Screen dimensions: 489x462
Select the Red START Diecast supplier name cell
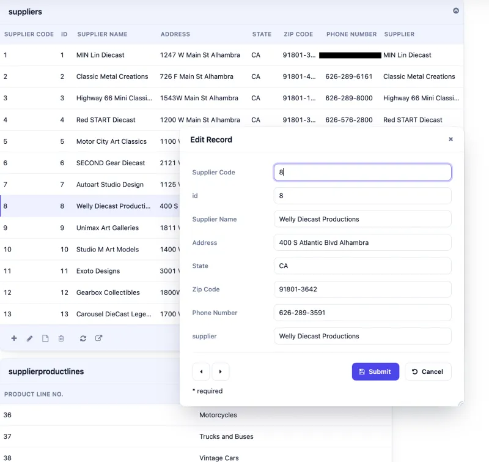tap(106, 120)
